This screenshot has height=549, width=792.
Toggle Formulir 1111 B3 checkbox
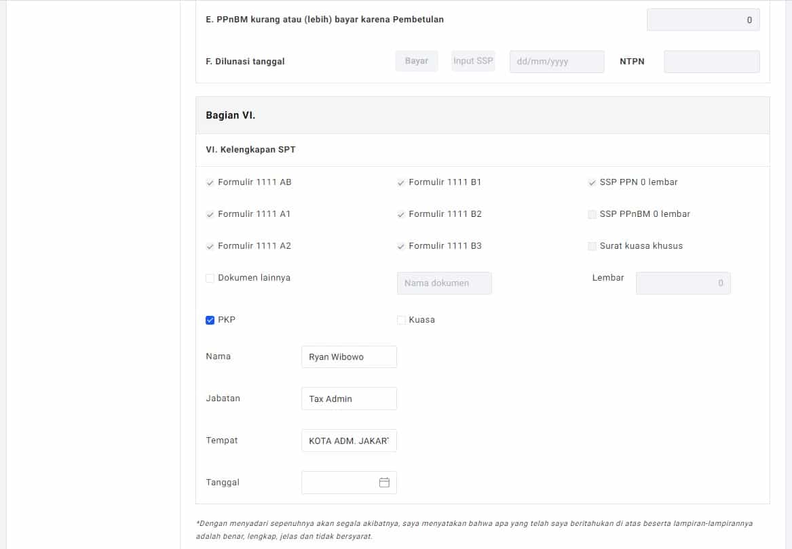coord(401,247)
